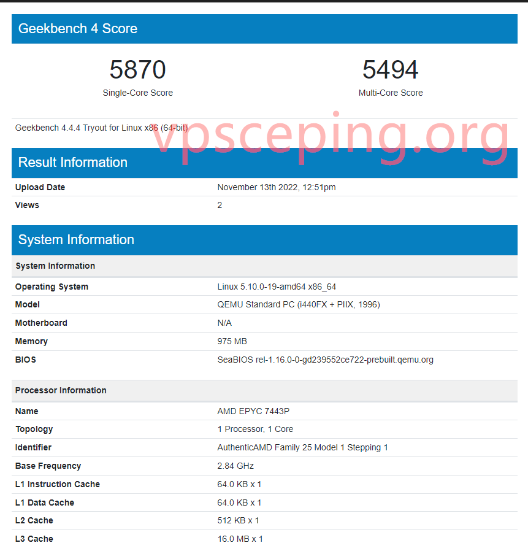
Task: Select the Views row label
Action: pos(27,205)
